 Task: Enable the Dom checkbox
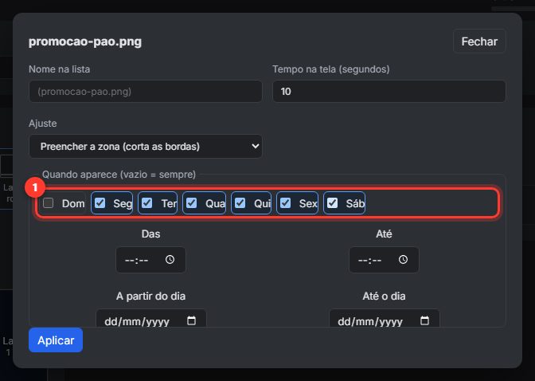click(x=48, y=203)
